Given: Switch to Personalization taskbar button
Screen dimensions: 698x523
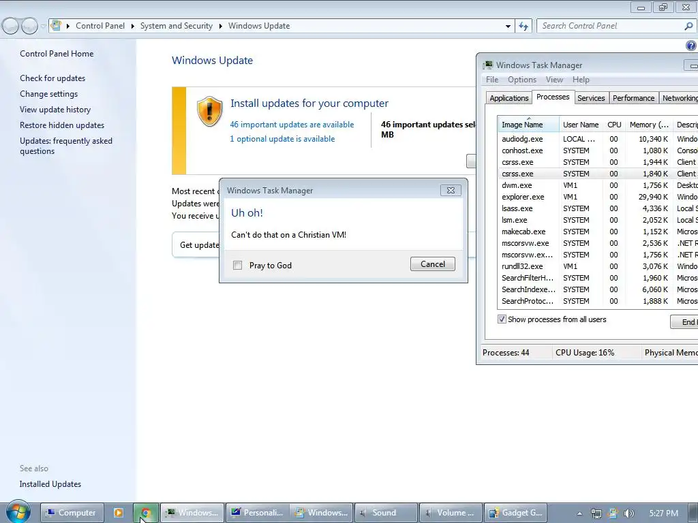Looking at the screenshot, I should 258,513.
